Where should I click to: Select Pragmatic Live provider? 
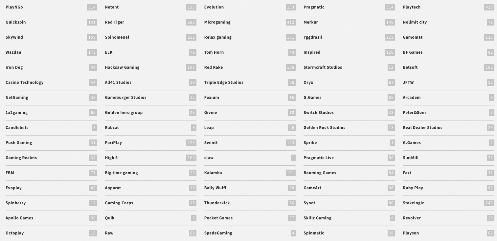349,158
